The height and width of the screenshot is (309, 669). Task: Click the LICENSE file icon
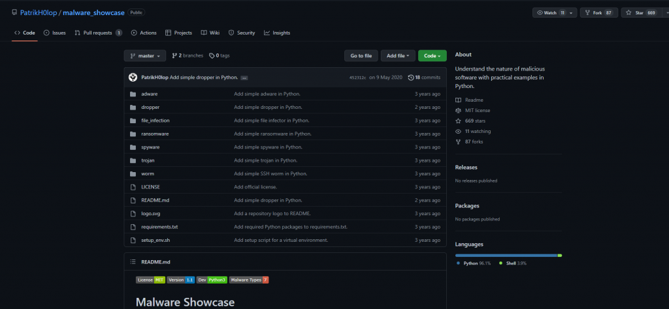[133, 187]
